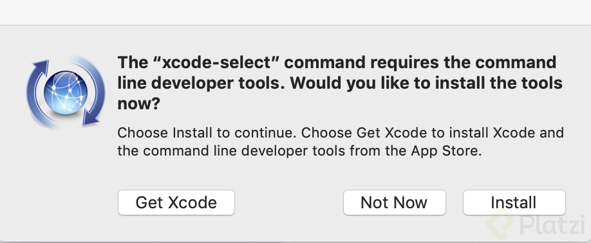Click the Software Update globe icon
The width and height of the screenshot is (591, 243).
66,92
